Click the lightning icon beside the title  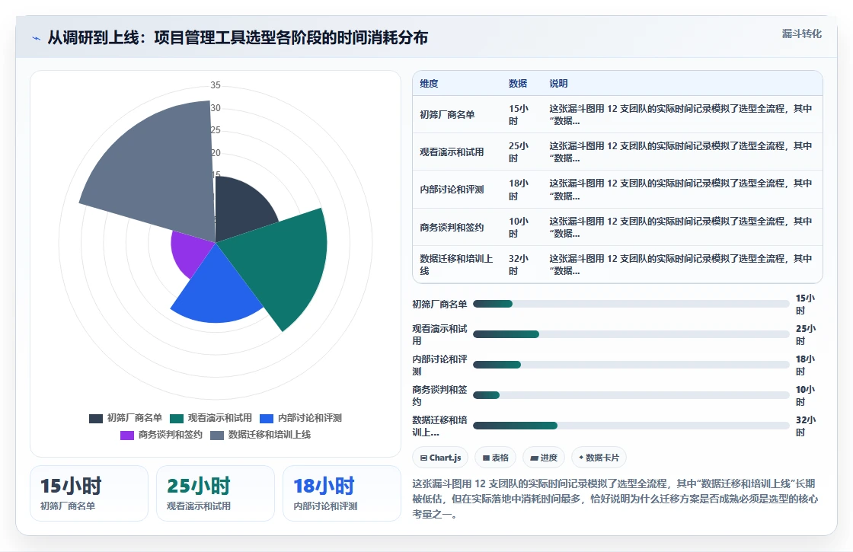tap(36, 38)
